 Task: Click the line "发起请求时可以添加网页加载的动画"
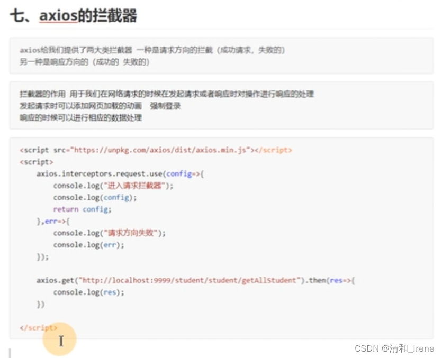tap(80, 106)
